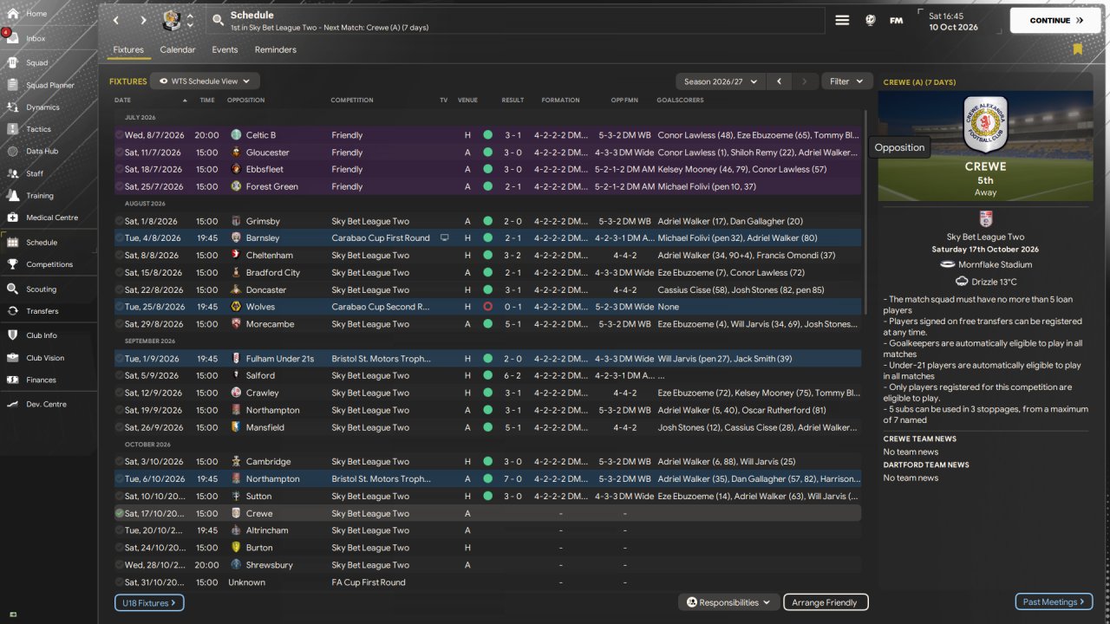Open the Training section
This screenshot has width=1110, height=624.
tap(39, 196)
